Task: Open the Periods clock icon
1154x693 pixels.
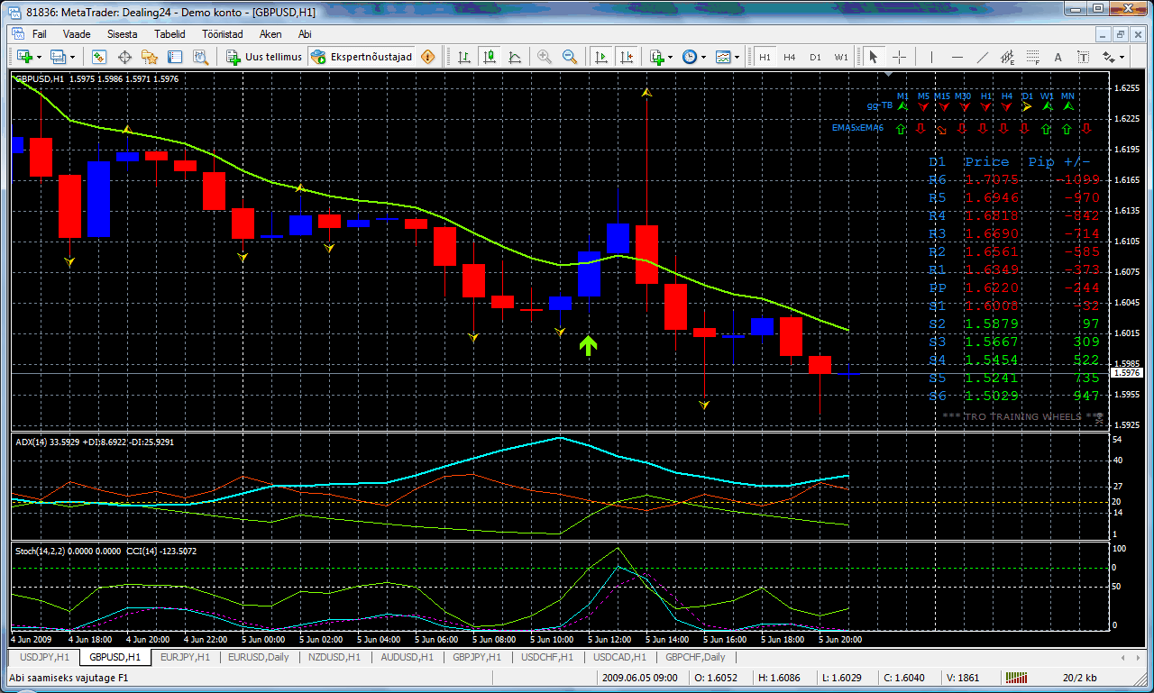Action: (x=690, y=57)
